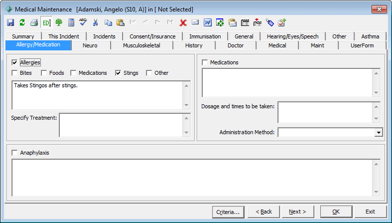The width and height of the screenshot is (392, 223).
Task: Enable the Medications checkbox in right panel
Action: [x=205, y=62]
